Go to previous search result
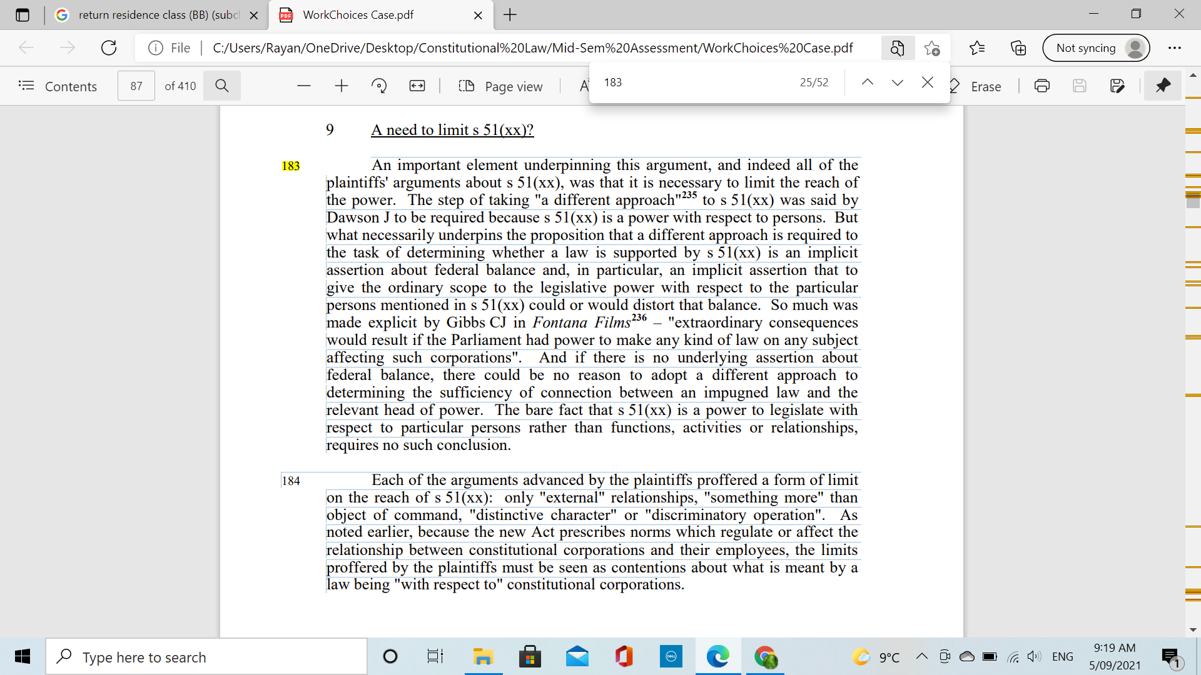The height and width of the screenshot is (675, 1201). click(x=867, y=82)
